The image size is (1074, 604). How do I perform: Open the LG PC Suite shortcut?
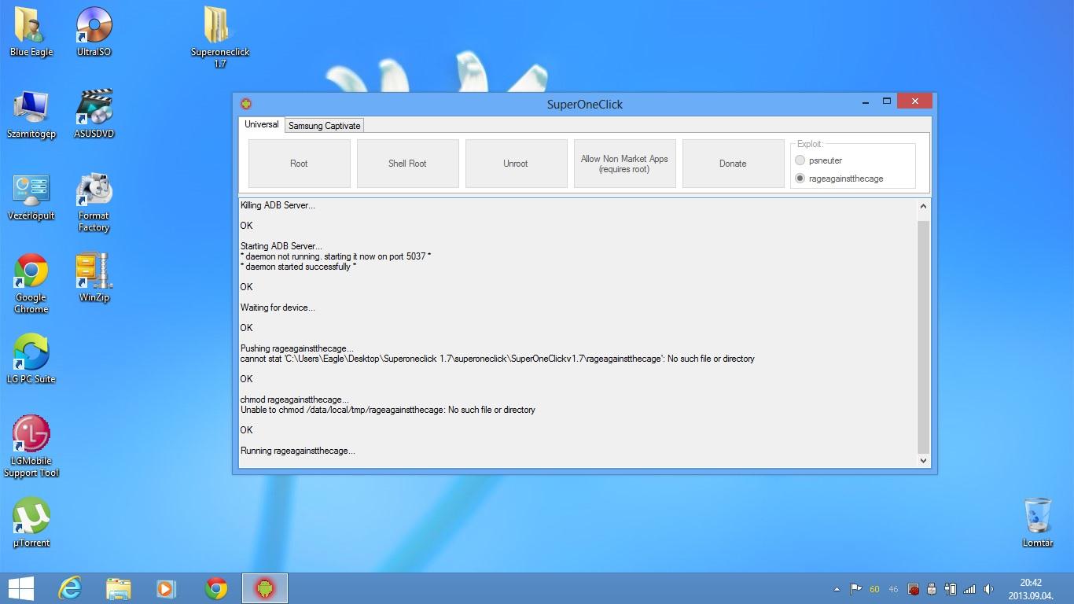[x=31, y=359]
